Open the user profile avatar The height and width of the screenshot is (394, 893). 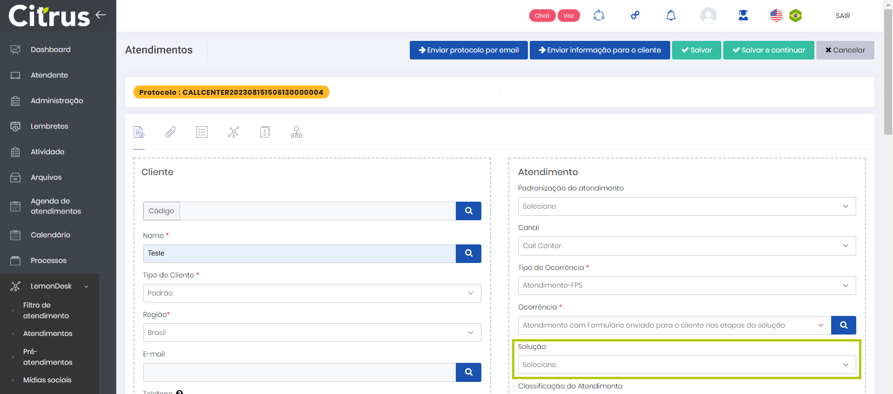[708, 16]
